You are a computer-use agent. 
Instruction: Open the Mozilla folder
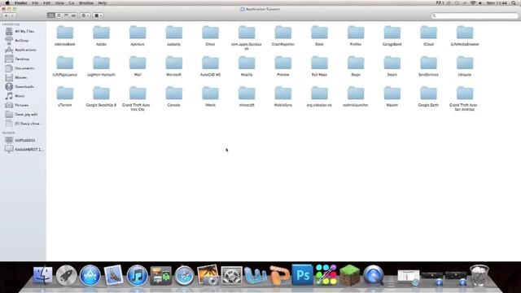click(247, 63)
